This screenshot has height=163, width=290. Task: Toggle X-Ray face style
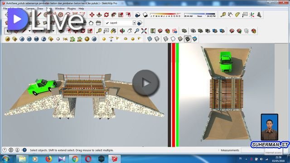point(150,39)
